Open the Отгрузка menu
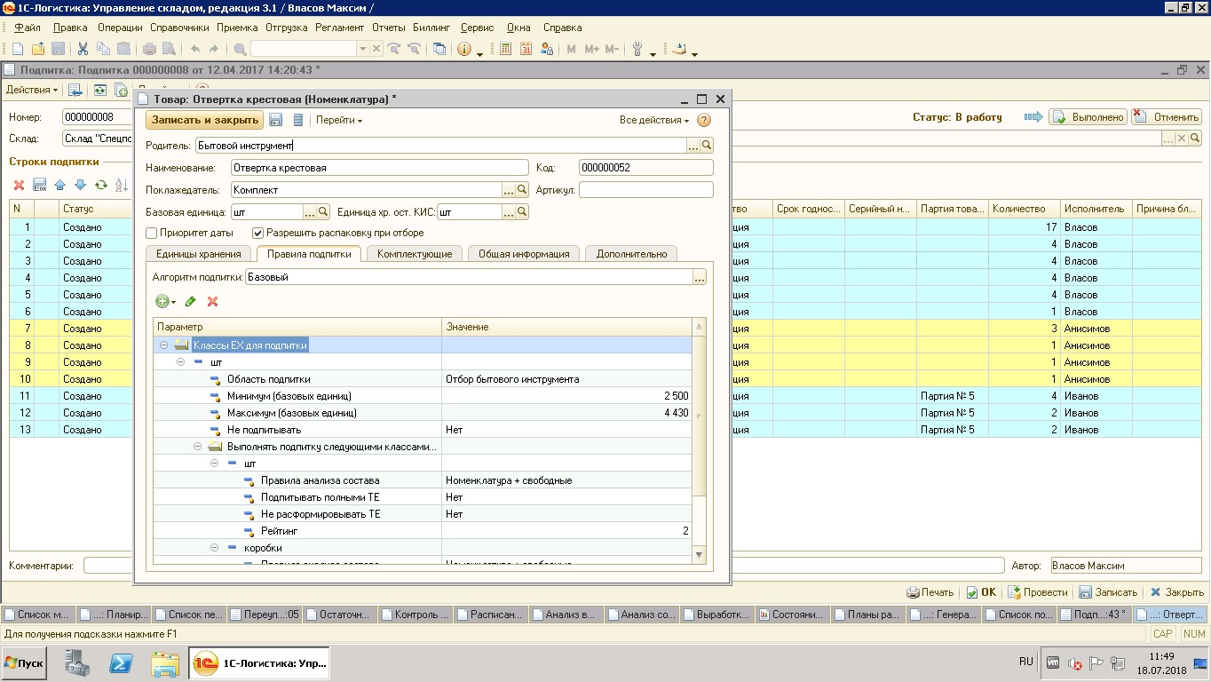This screenshot has width=1211, height=682. pyautogui.click(x=286, y=28)
